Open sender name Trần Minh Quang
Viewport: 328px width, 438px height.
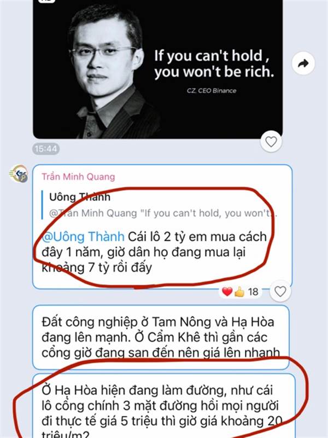[78, 176]
